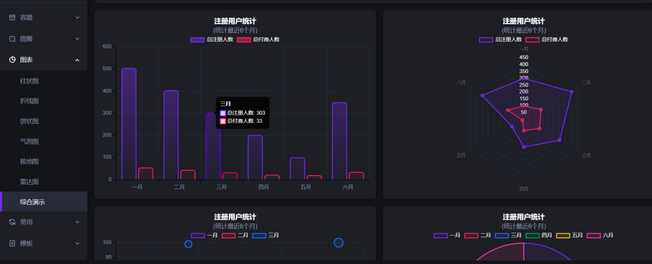Viewport: 652px width, 264px height.
Task: Click the 六月 label on radar chart
Action: (461, 82)
